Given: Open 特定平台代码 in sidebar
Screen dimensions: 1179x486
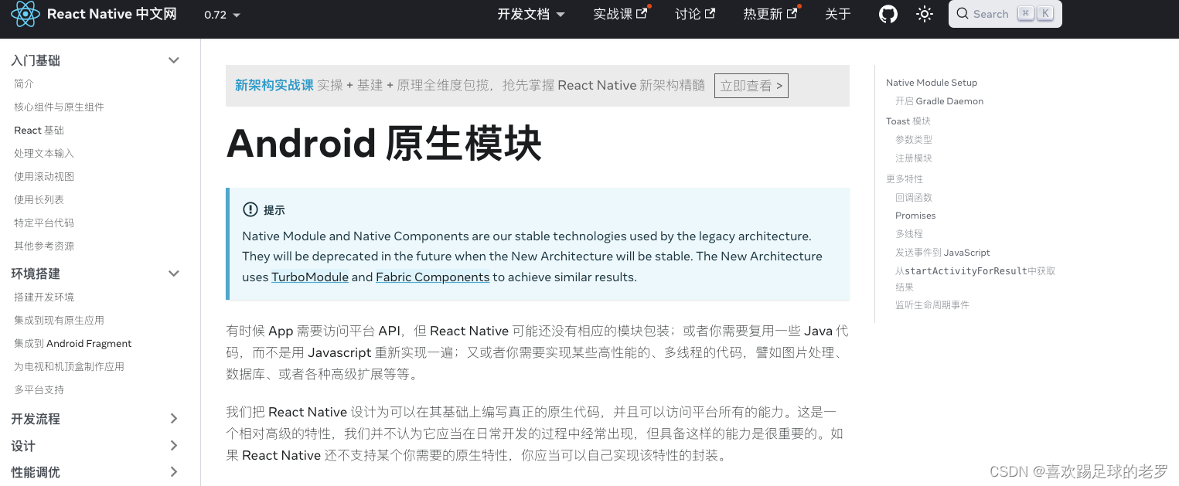Looking at the screenshot, I should pyautogui.click(x=44, y=223).
